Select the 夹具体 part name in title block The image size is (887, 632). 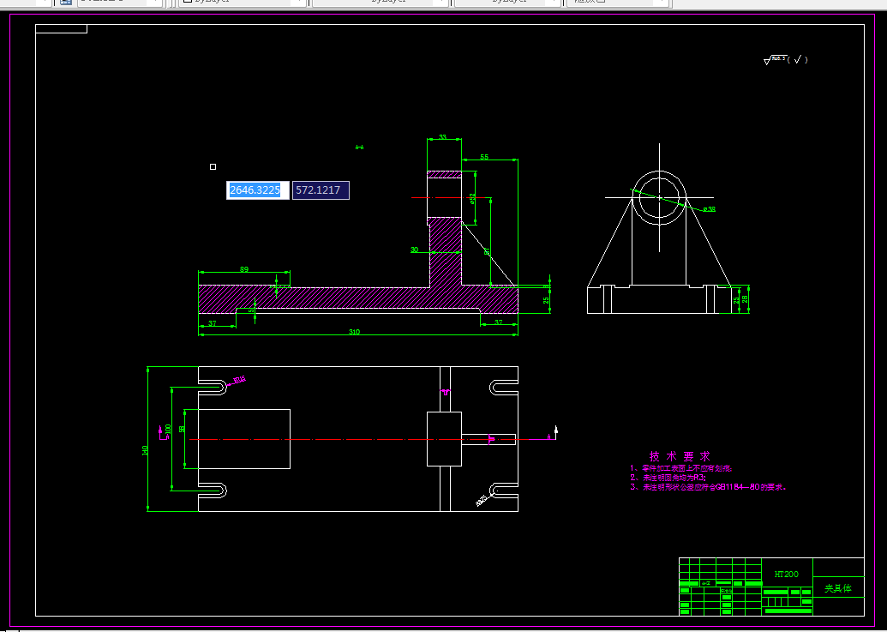(x=838, y=588)
